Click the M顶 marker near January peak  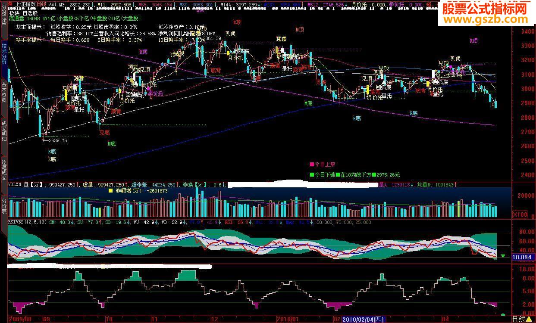coord(300,30)
